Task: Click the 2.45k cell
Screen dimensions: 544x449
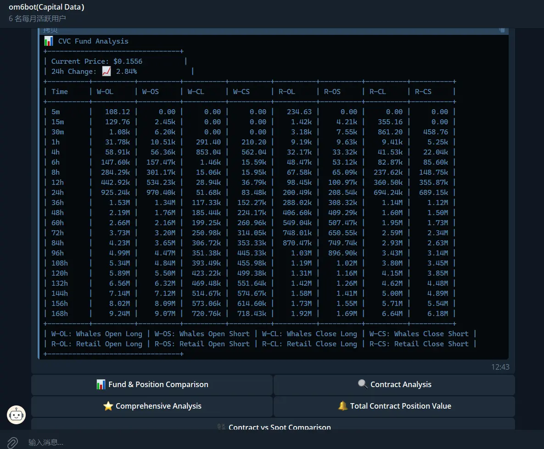Action: pos(165,122)
